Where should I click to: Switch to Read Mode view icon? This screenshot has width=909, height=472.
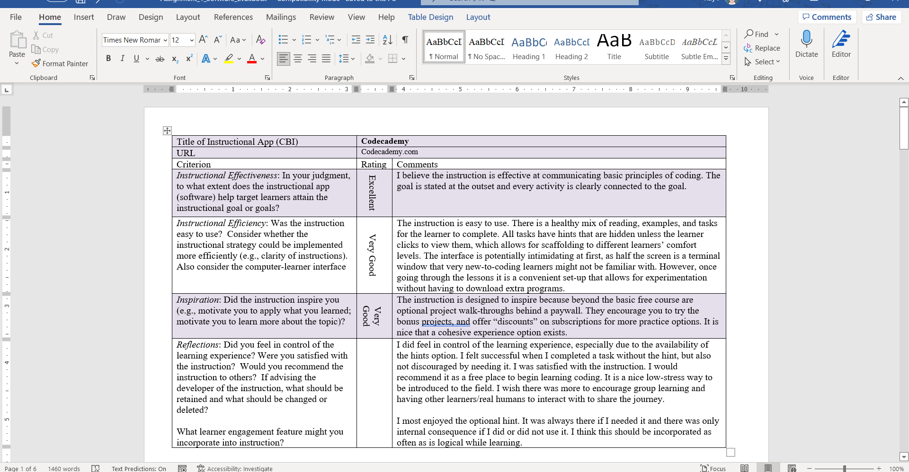click(744, 468)
